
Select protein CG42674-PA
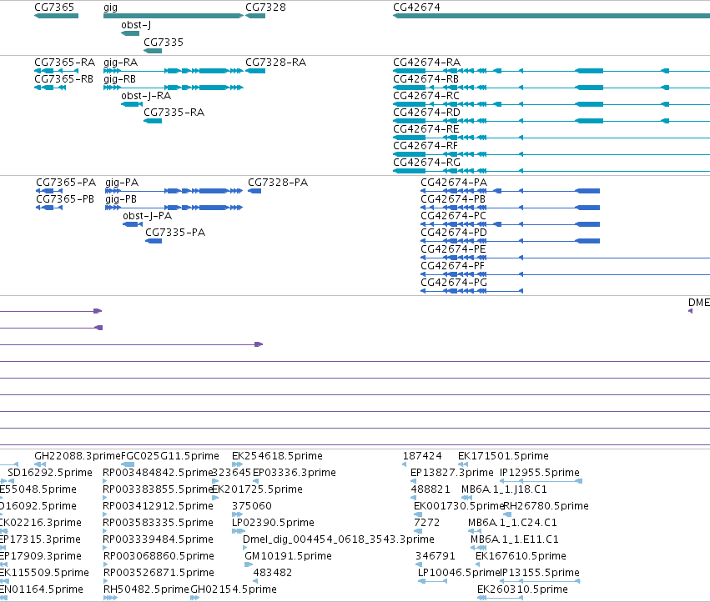(x=511, y=191)
